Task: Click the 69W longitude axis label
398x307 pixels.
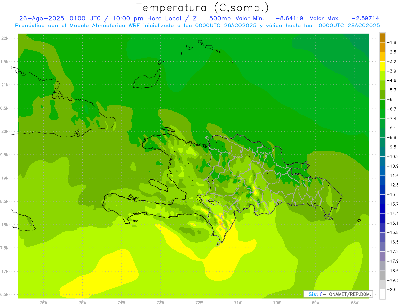Action: [x=316, y=303]
